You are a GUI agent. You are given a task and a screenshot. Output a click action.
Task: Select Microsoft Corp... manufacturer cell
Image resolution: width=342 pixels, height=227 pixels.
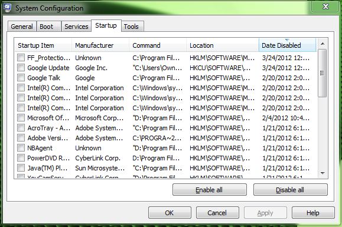(x=99, y=118)
